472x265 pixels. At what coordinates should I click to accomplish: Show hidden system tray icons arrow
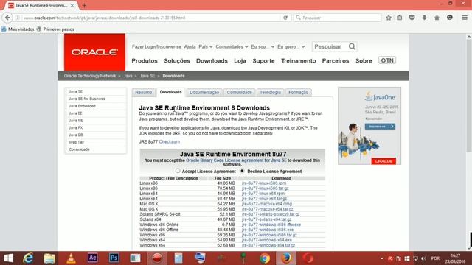[x=382, y=258]
